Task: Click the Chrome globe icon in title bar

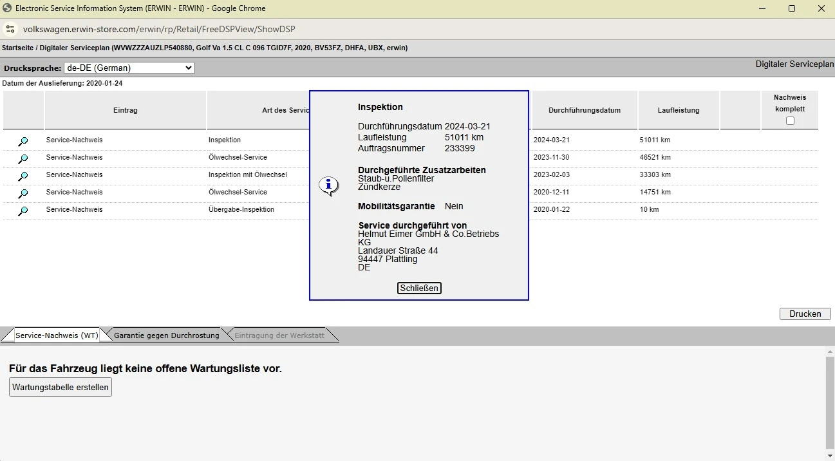Action: pyautogui.click(x=7, y=8)
